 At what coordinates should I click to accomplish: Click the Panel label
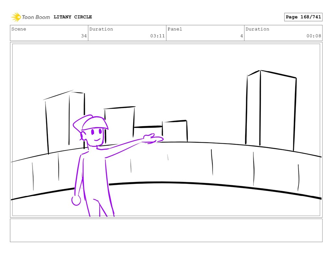tap(175, 29)
